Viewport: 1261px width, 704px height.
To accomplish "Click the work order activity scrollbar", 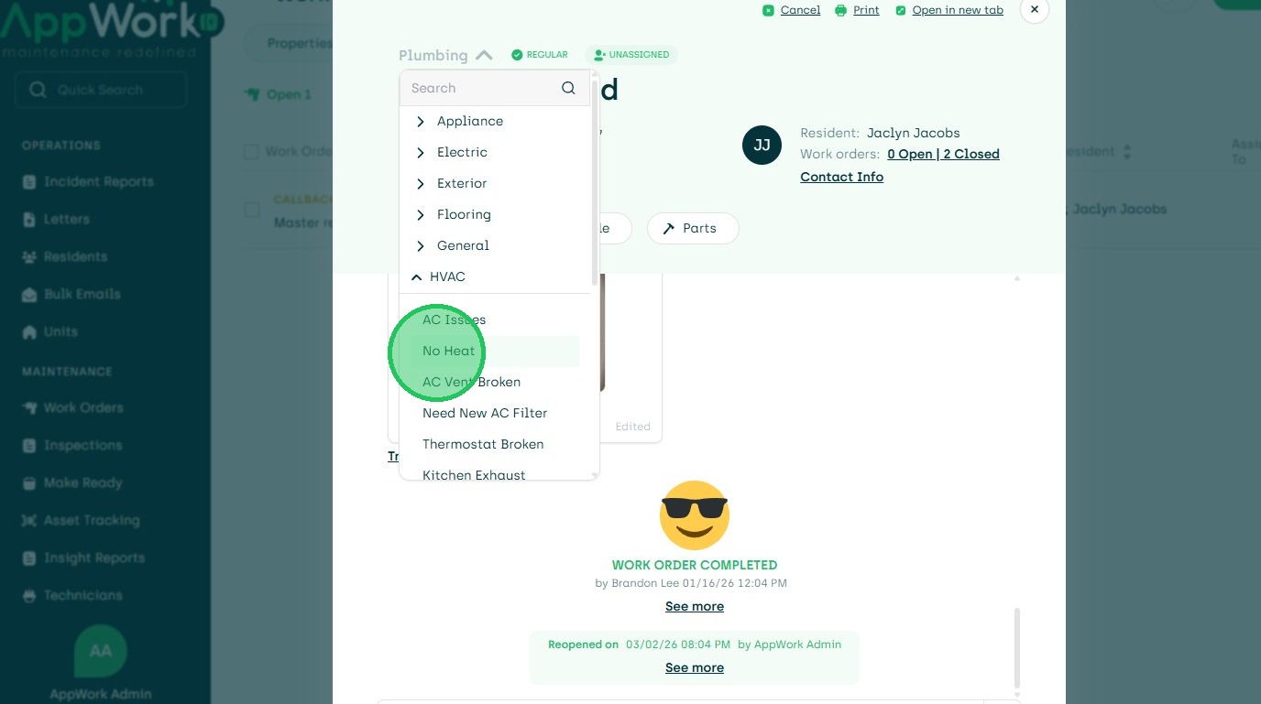I will pyautogui.click(x=1016, y=646).
